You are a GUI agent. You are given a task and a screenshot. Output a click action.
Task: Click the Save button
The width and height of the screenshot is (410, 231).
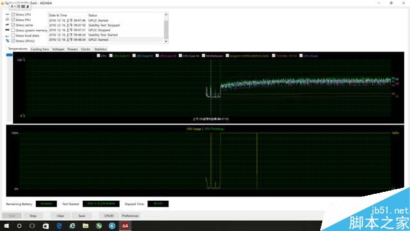point(82,216)
